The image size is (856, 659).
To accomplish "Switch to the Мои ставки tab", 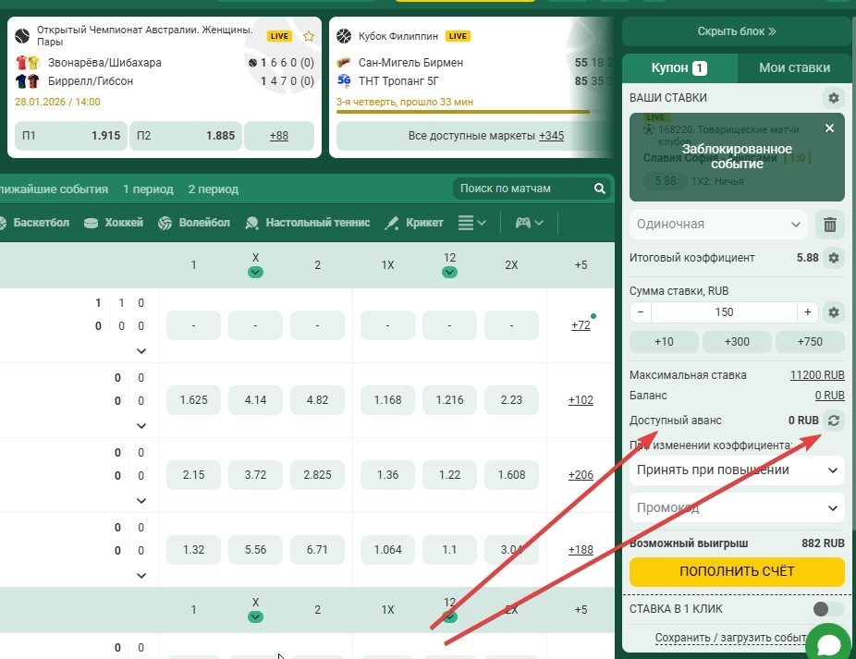I will tap(794, 67).
